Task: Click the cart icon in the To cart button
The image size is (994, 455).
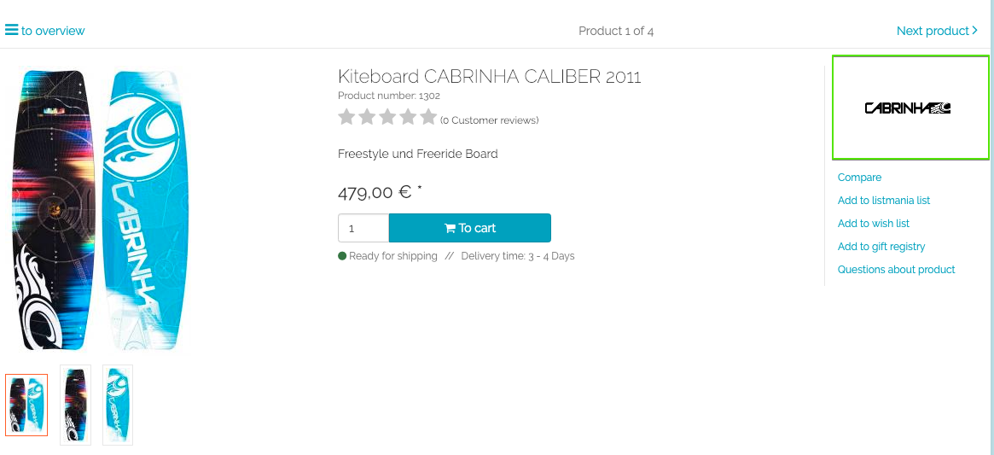Action: [450, 229]
